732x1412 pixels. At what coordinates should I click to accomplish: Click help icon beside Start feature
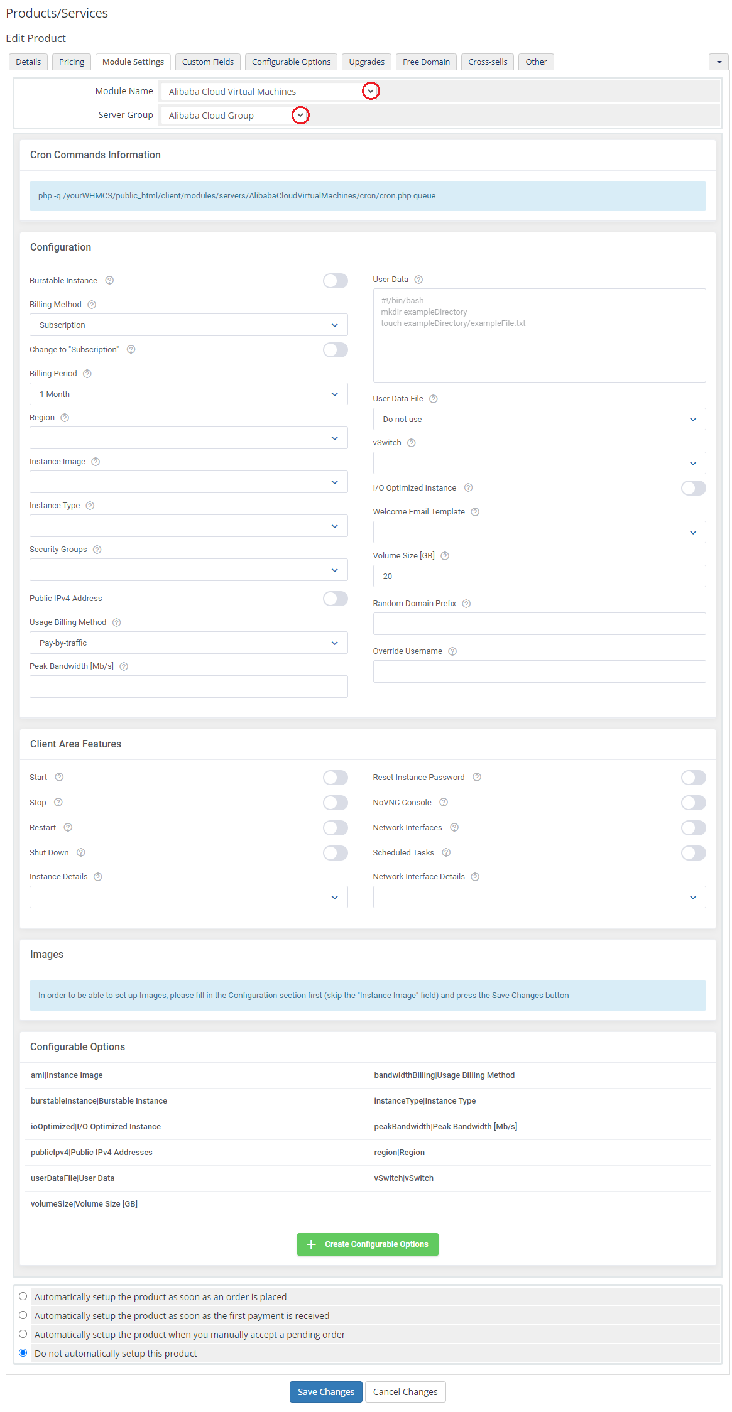[59, 777]
